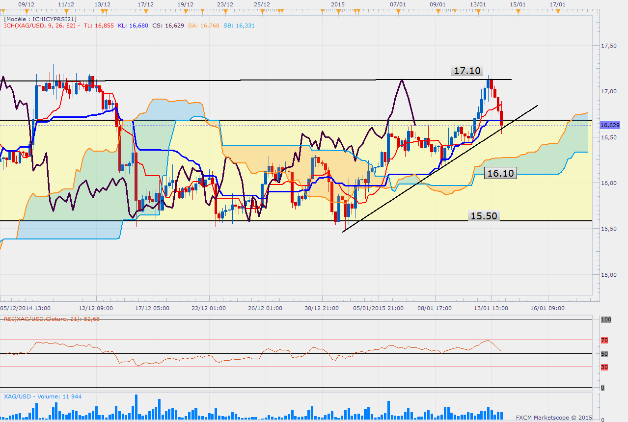Image resolution: width=628 pixels, height=422 pixels.
Task: Click the current price tag 16,629
Action: point(610,125)
